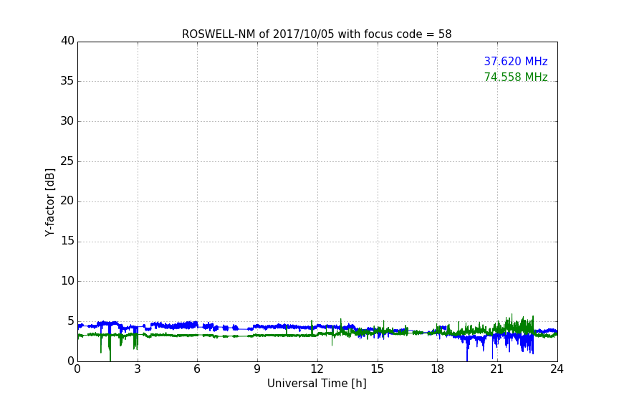Screen dimensions: 619x413
Task: Select the blue 37.620 MHz legend label
Action: tap(516, 62)
